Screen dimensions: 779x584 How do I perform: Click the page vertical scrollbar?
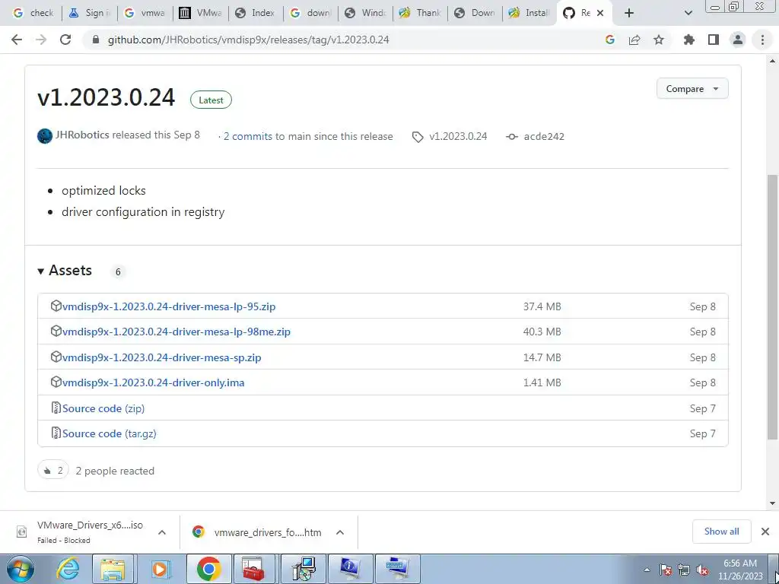coord(772,306)
